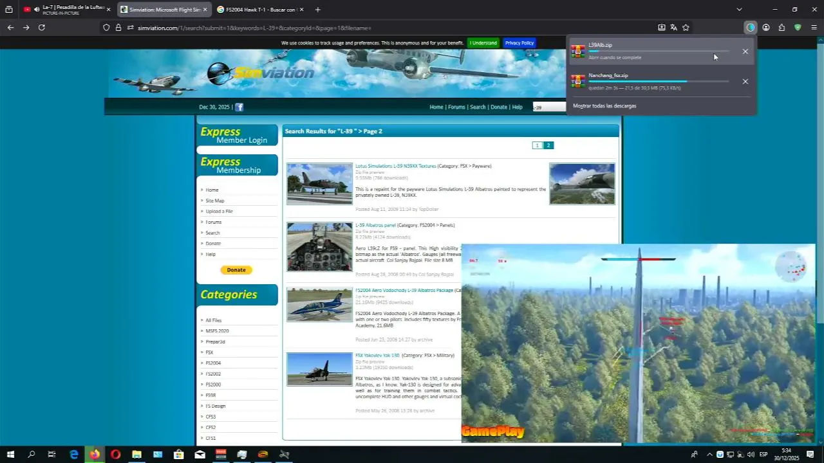The height and width of the screenshot is (463, 824).
Task: Open the Firefox hamburger menu
Action: coord(814,28)
